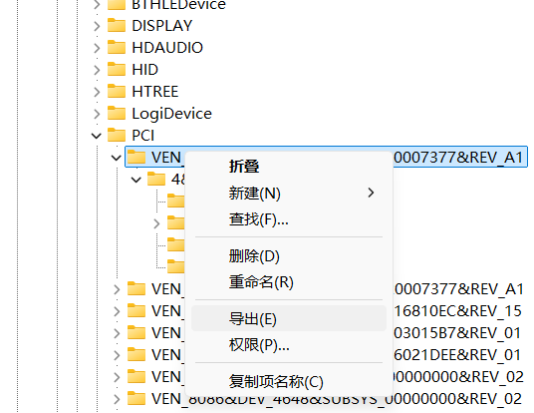Screen dimensions: 534x413
Task: Select the HDAUDIO key label
Action: coord(167,48)
